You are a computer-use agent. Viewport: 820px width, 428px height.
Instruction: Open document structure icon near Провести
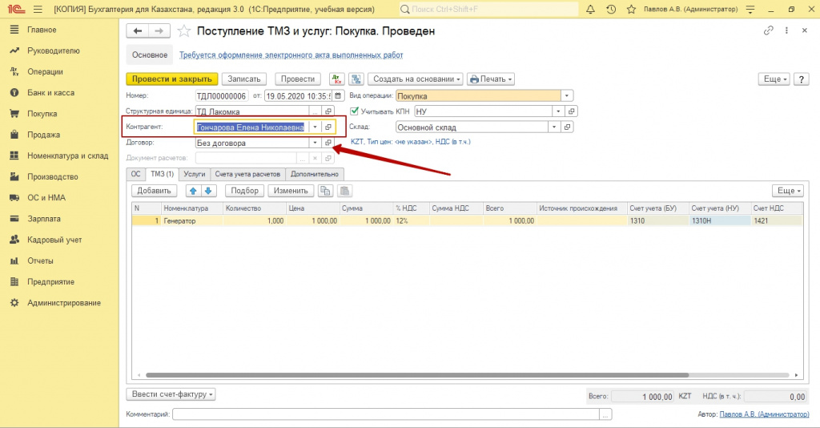[356, 79]
